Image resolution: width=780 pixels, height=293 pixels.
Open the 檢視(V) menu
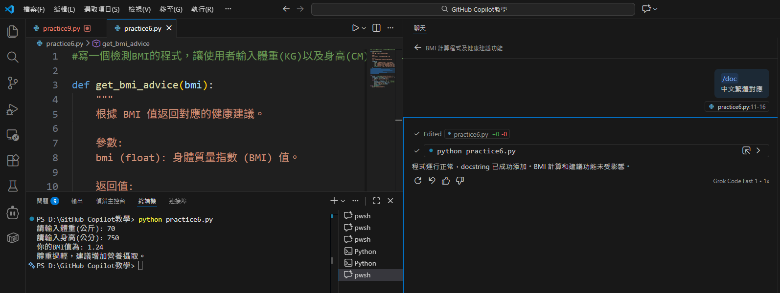click(139, 9)
